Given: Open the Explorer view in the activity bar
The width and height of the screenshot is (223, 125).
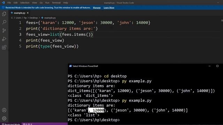Looking at the screenshot, I should point(4,14).
